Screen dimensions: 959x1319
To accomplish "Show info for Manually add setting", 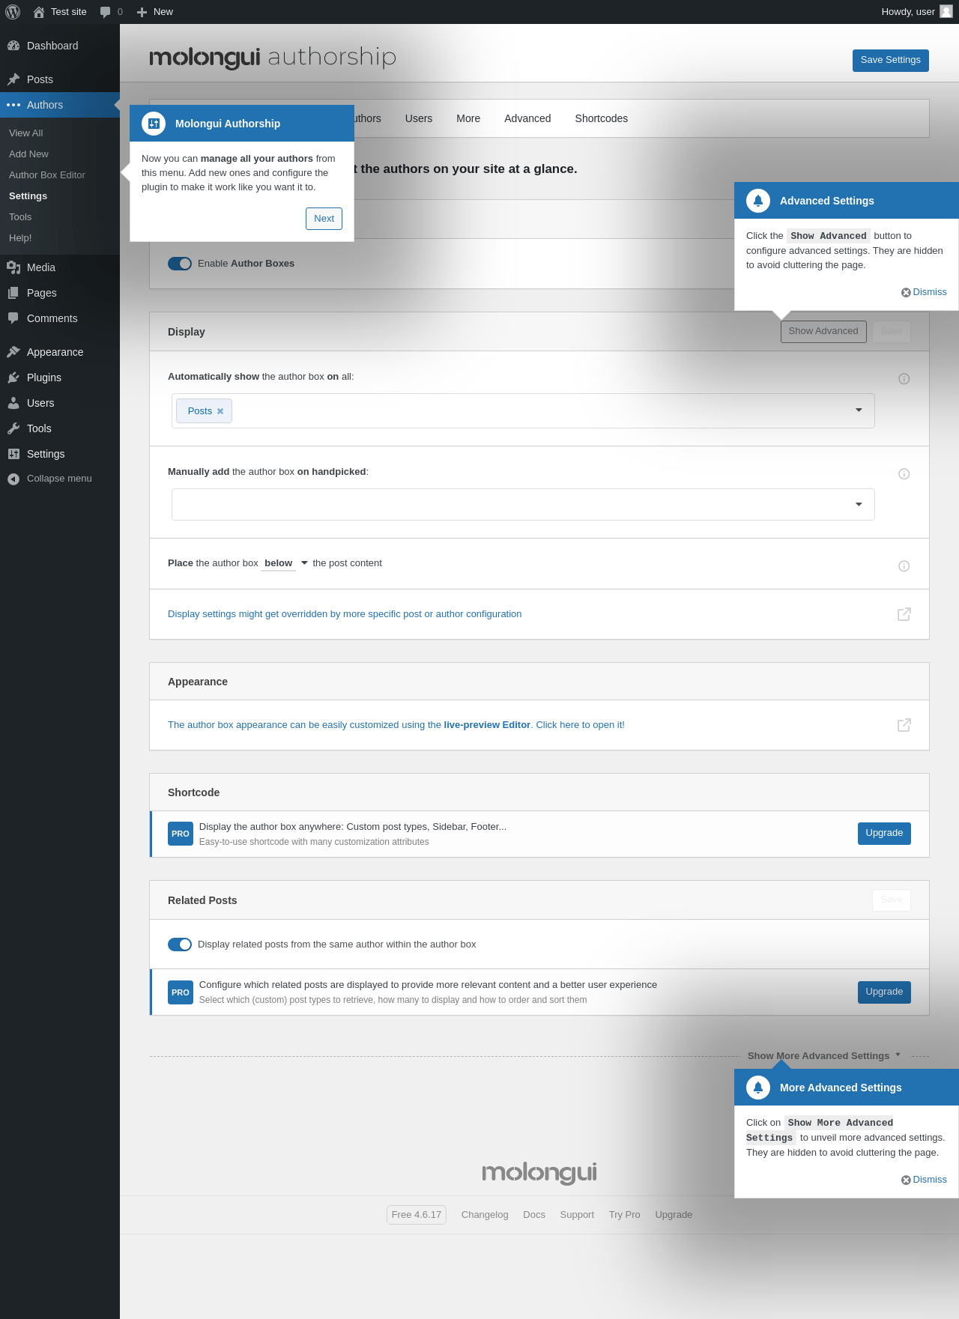I will [x=904, y=474].
